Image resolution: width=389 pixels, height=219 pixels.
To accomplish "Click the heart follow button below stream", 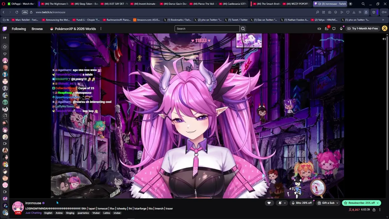I will pyautogui.click(x=269, y=203).
